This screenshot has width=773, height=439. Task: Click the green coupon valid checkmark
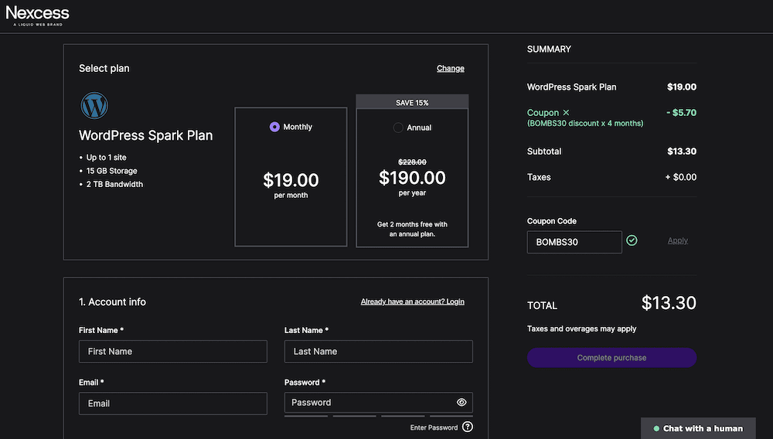pos(632,240)
